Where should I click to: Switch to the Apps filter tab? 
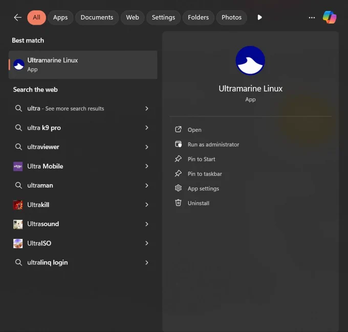pyautogui.click(x=60, y=17)
